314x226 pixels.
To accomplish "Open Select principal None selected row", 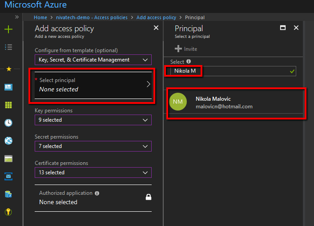I will (x=93, y=85).
